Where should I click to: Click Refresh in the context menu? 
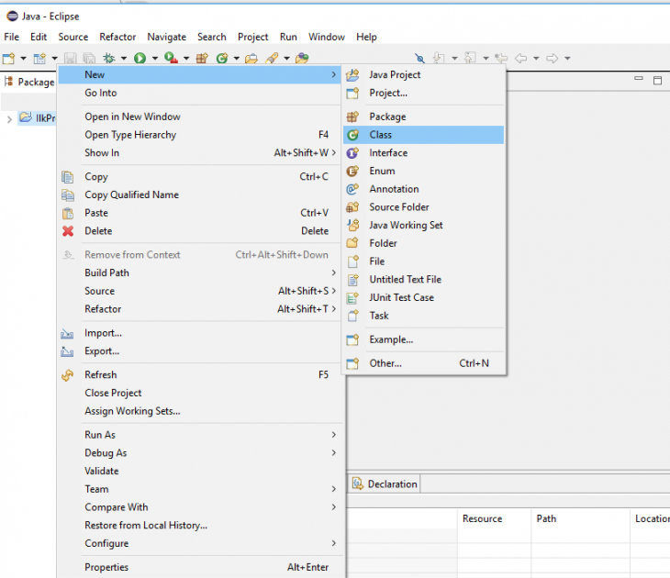pyautogui.click(x=199, y=374)
